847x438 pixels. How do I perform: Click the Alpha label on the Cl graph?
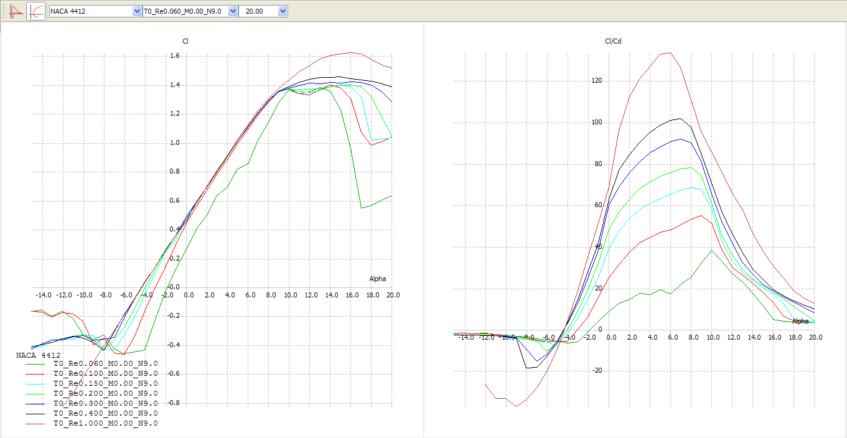(x=377, y=279)
